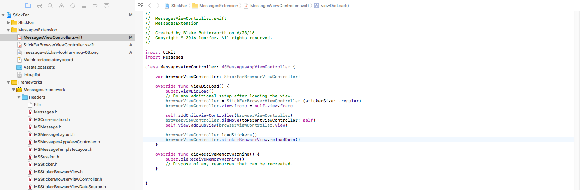Click MSMessagesAppViewController superclass in code

pos(256,67)
